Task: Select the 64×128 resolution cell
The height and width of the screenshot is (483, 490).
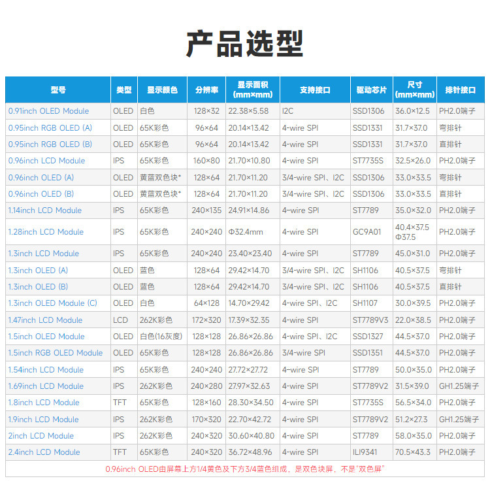Action: click(x=206, y=303)
